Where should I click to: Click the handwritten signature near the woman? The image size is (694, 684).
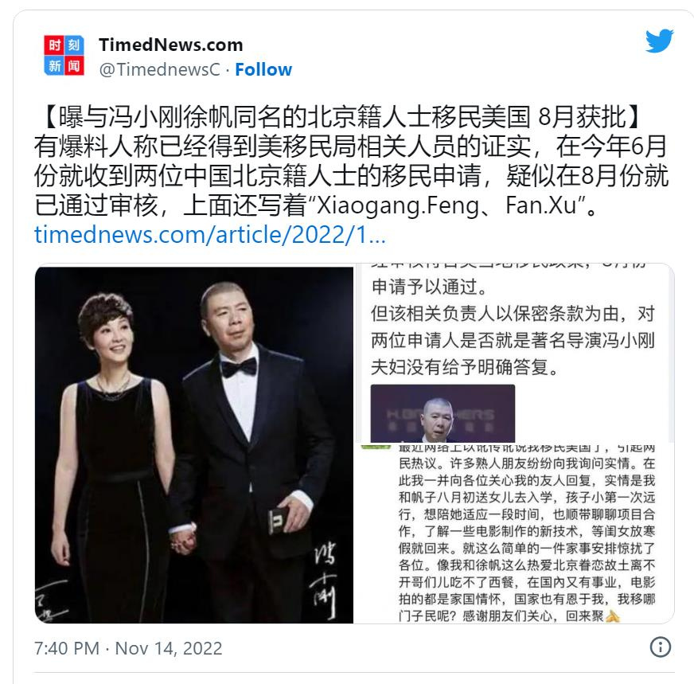[x=52, y=600]
